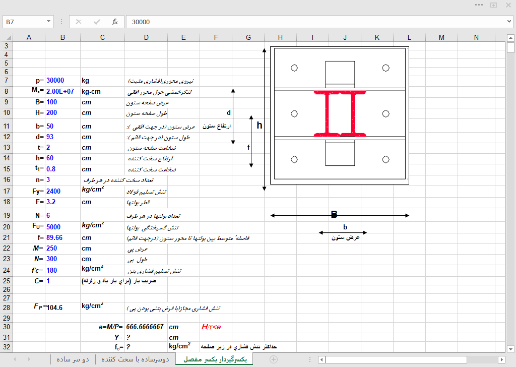
Task: Click f'c value 180 cell
Action: [62, 270]
